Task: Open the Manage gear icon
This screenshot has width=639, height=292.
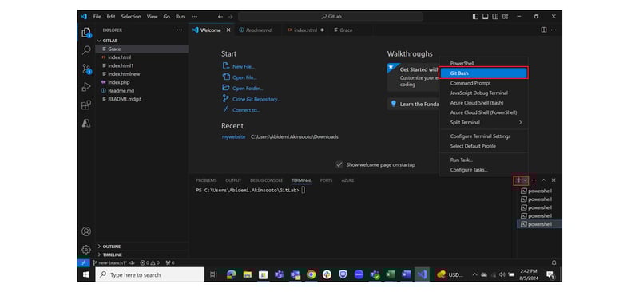Action: [x=86, y=250]
